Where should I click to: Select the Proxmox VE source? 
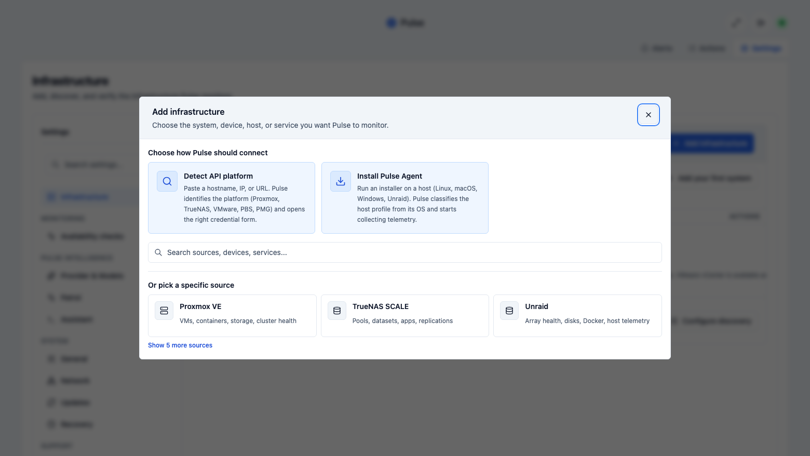[x=232, y=316]
